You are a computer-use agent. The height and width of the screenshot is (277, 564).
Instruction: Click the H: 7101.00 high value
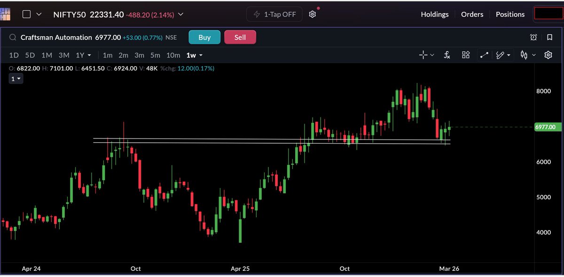pos(57,69)
